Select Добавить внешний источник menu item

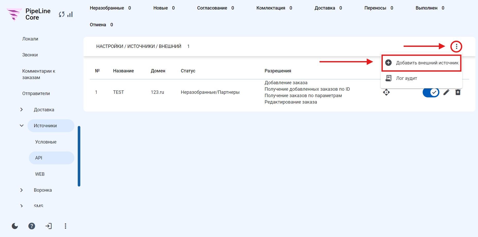click(x=421, y=63)
